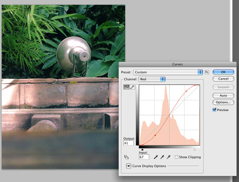This screenshot has width=239, height=182.
Task: Disable the Preview checkbox
Action: click(214, 110)
